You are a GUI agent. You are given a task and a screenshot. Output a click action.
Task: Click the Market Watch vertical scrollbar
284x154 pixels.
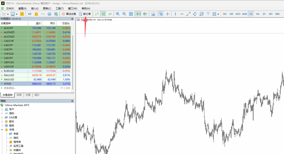[x=73, y=55]
